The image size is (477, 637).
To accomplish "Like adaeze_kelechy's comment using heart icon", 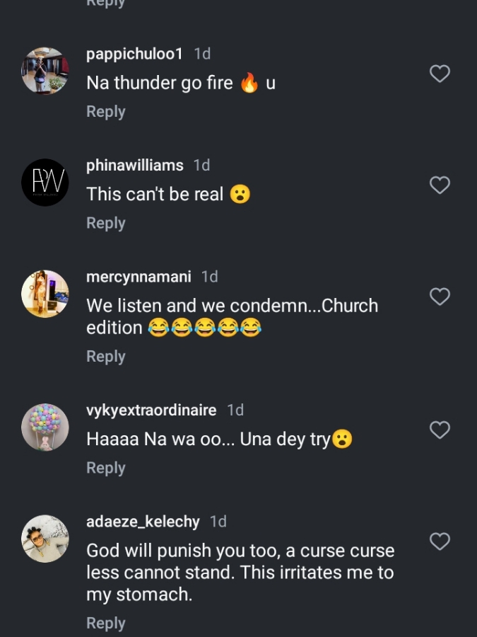I will click(x=440, y=541).
